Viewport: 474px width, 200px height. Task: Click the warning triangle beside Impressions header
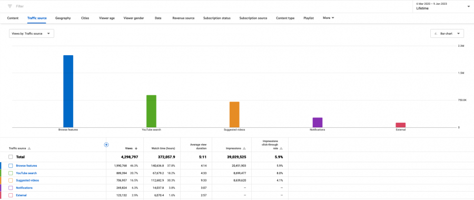[244, 148]
